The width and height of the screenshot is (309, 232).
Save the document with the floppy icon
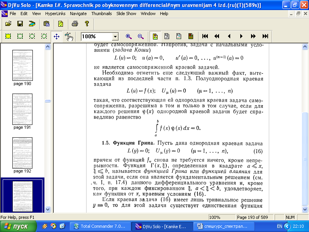[x=20, y=24]
